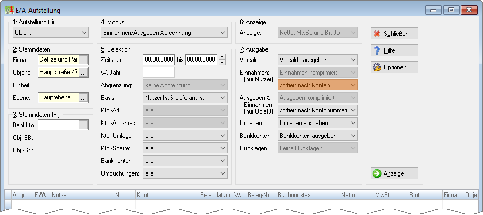Open Optionen with the gear icon

click(x=394, y=67)
